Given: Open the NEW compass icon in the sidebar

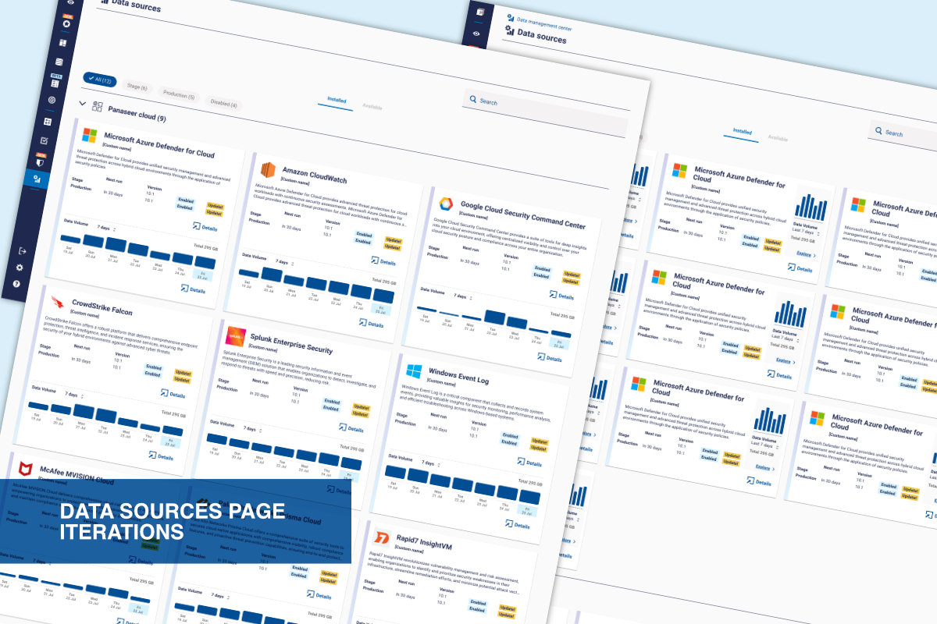Looking at the screenshot, I should coord(67,23).
